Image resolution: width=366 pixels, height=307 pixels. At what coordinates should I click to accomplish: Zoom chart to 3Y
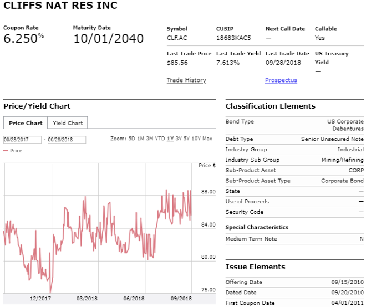(x=179, y=139)
